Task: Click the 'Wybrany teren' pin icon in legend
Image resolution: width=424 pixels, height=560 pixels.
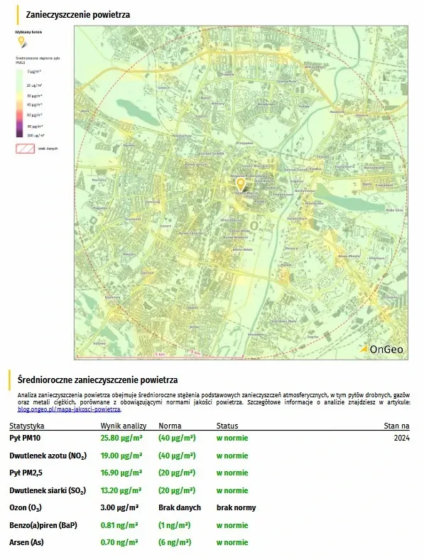Action: (22, 42)
